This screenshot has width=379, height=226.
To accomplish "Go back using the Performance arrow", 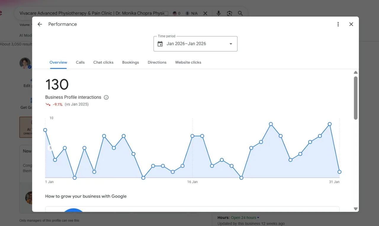I will pyautogui.click(x=40, y=24).
